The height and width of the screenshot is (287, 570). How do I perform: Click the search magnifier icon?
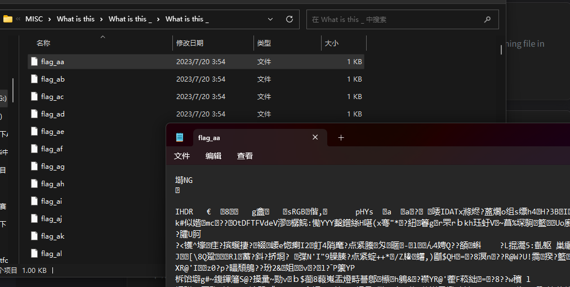tap(487, 19)
